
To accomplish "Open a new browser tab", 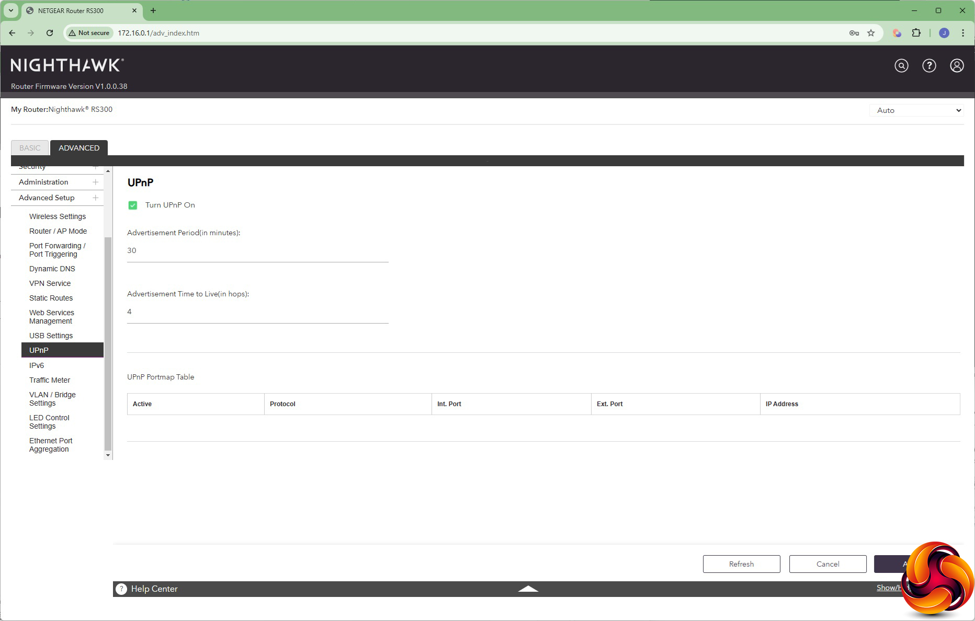I will pyautogui.click(x=153, y=10).
